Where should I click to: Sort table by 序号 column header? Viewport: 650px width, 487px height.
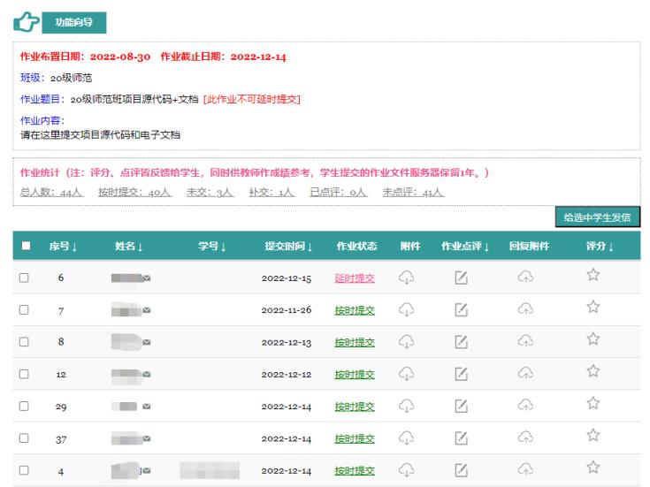click(x=65, y=247)
